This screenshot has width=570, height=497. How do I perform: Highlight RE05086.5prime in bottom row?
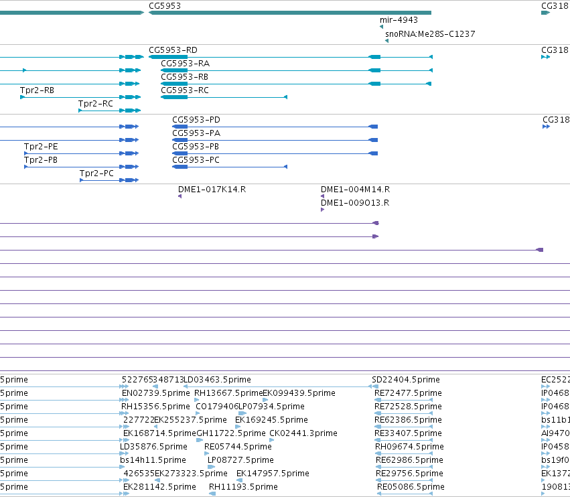click(411, 487)
